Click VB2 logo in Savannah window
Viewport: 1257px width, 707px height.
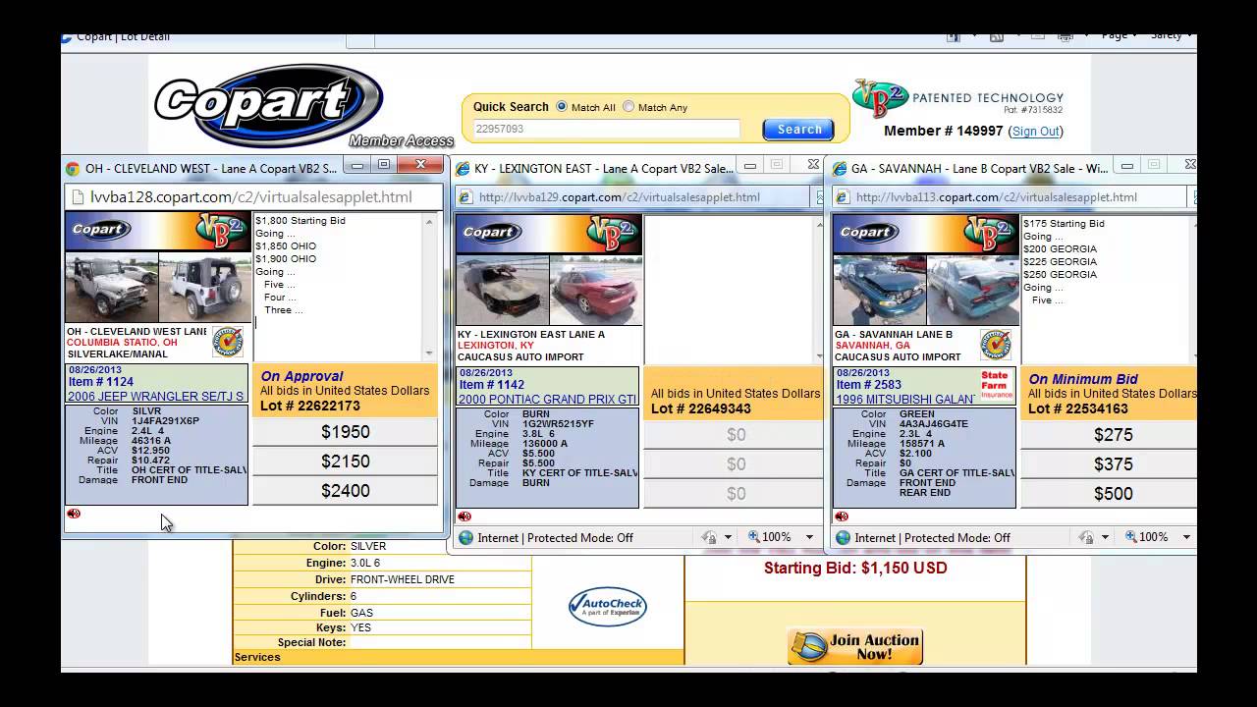tap(990, 233)
